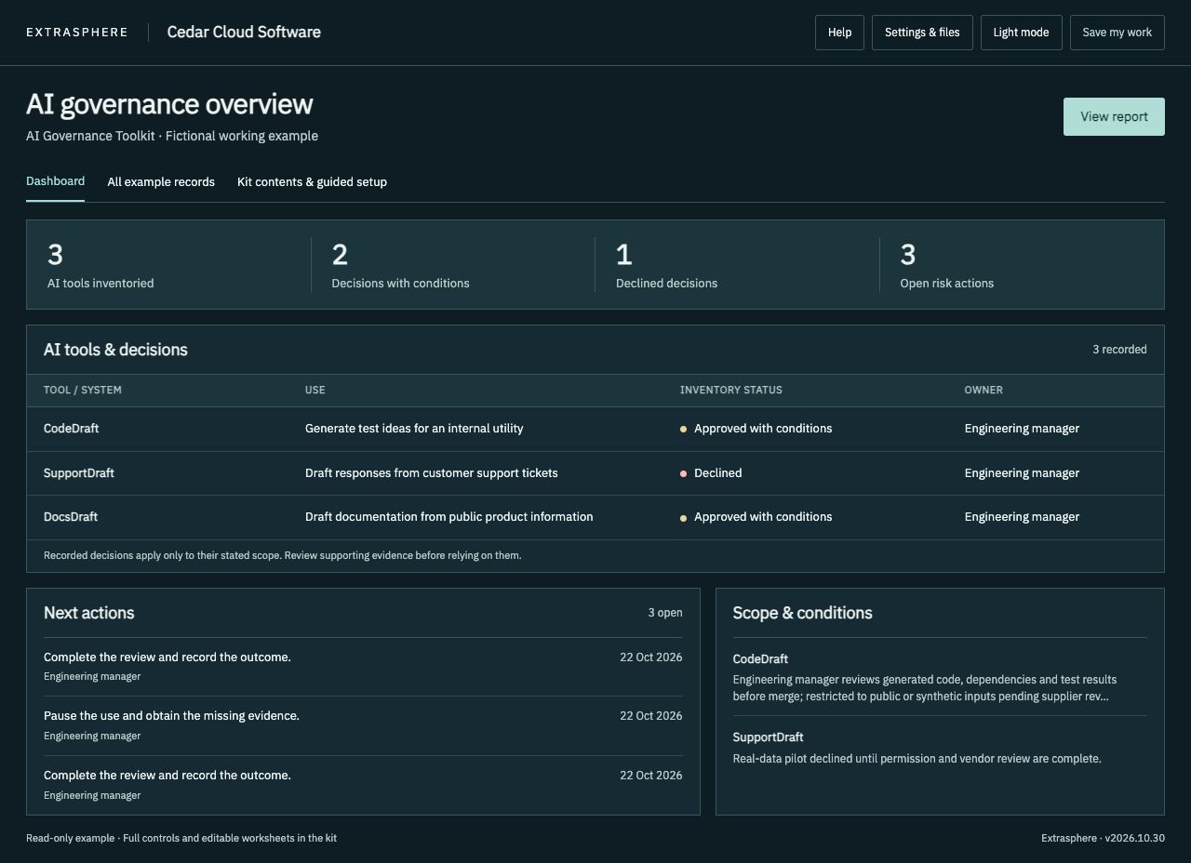Click CodeDraft heading in Scope & conditions
The image size is (1191, 863).
760,659
